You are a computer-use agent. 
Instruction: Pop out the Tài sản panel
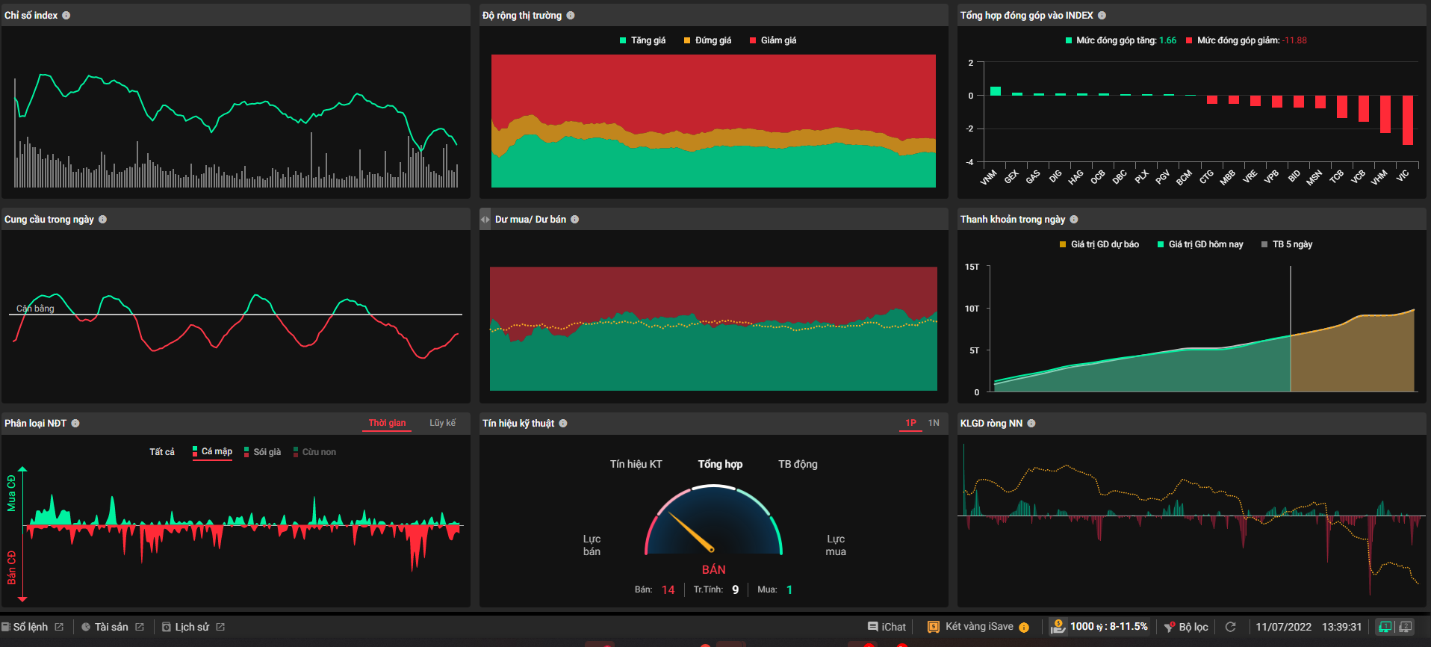140,627
